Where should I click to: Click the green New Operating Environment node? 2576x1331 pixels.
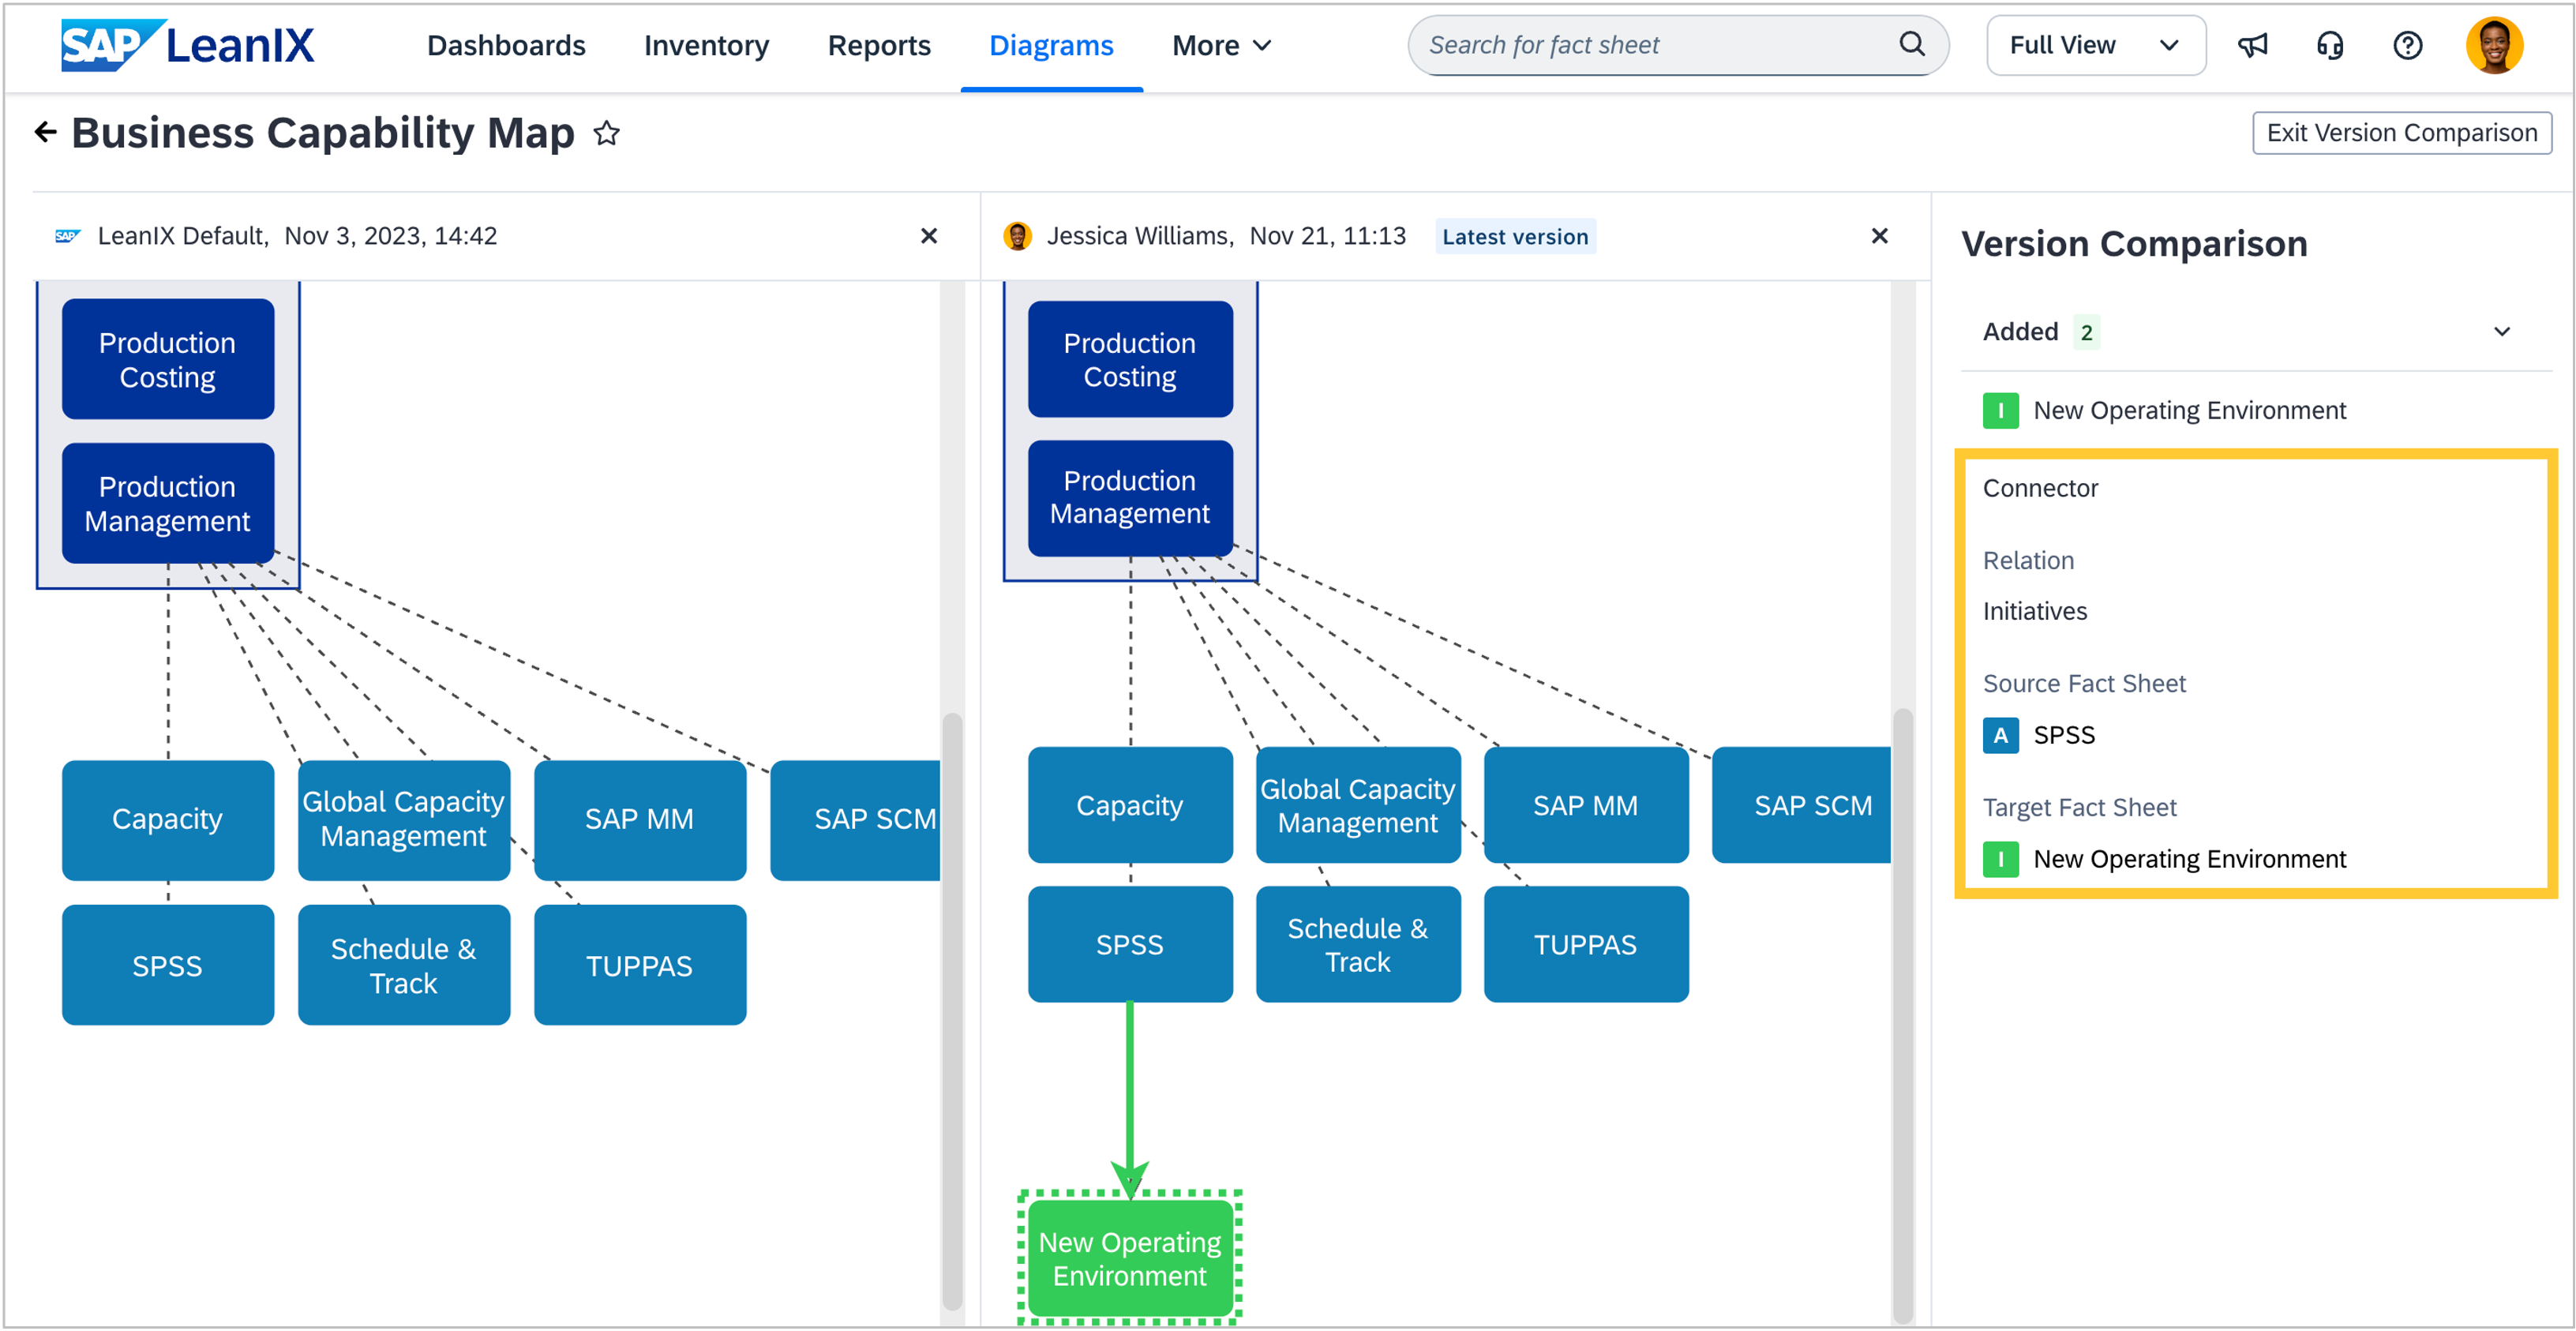pos(1129,1258)
